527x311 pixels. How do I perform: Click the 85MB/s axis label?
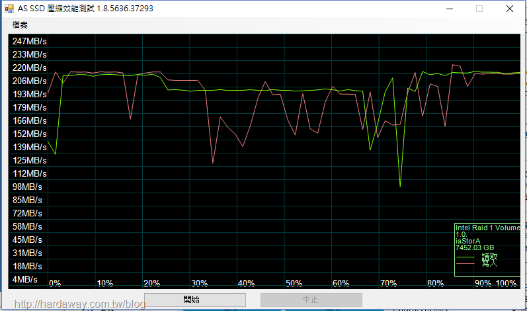[27, 200]
